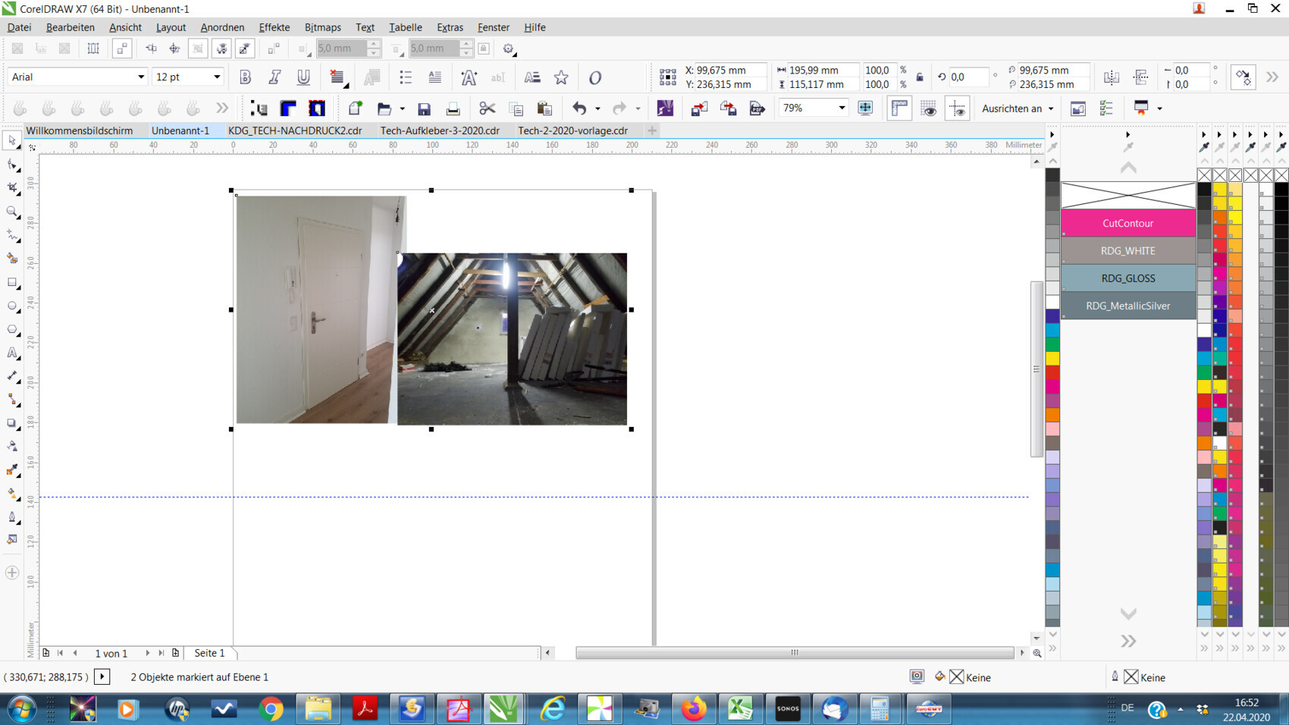Click the rotation angle input field
Screen dimensions: 1289x725
tap(968, 77)
